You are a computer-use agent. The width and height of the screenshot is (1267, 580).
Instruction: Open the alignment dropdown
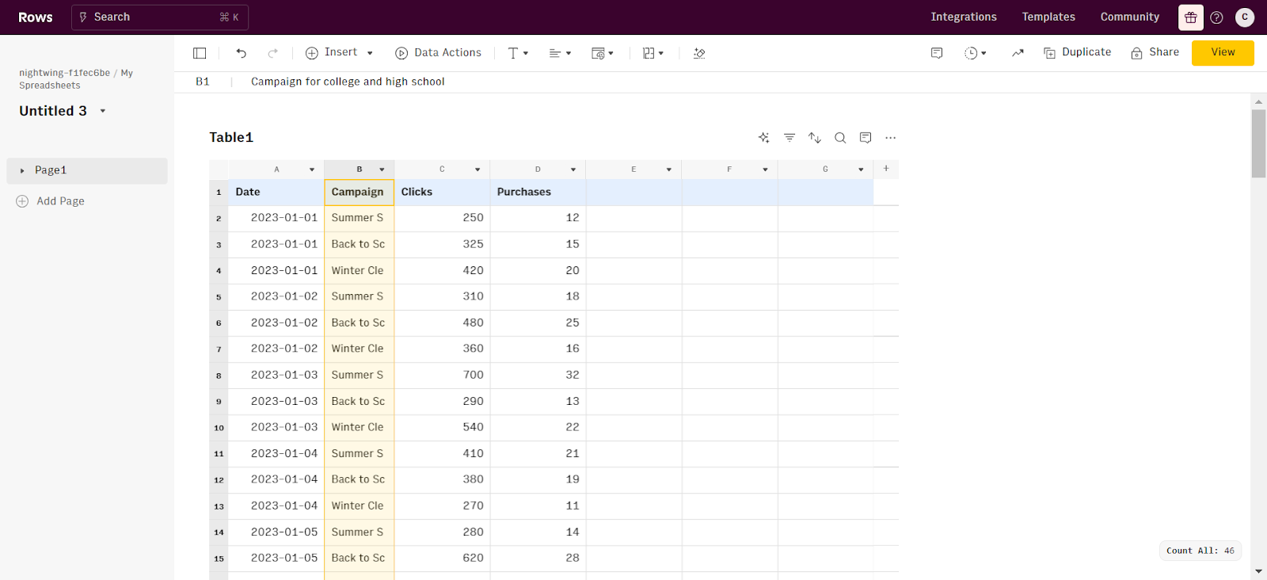pos(560,53)
